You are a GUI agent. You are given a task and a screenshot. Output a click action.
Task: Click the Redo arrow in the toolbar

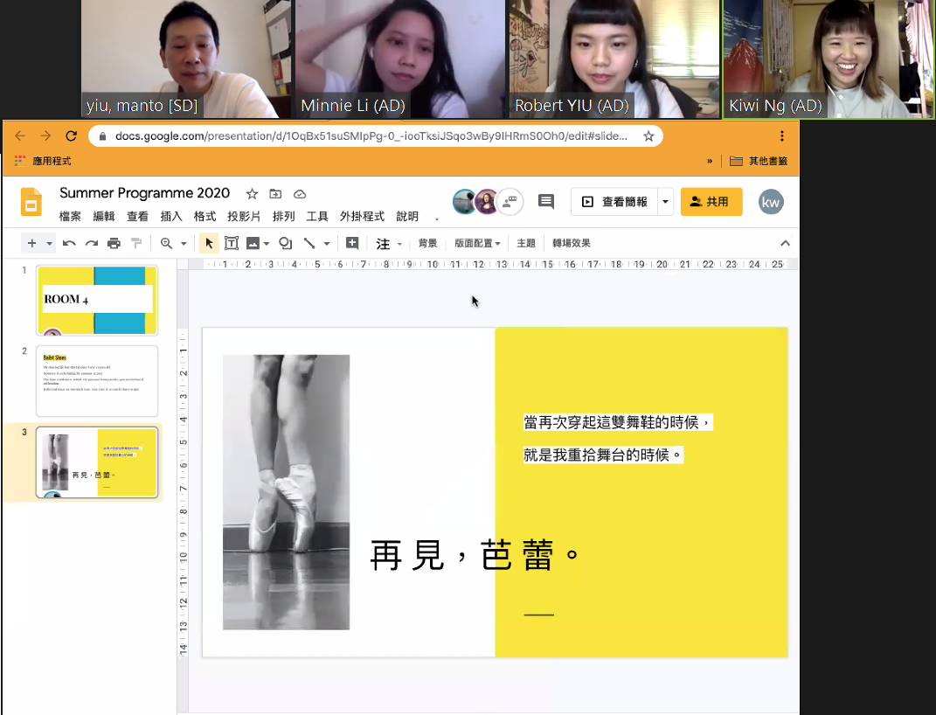pyautogui.click(x=92, y=244)
